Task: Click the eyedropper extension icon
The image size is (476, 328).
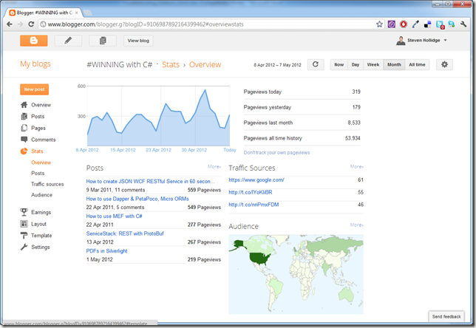Action: tap(415, 24)
